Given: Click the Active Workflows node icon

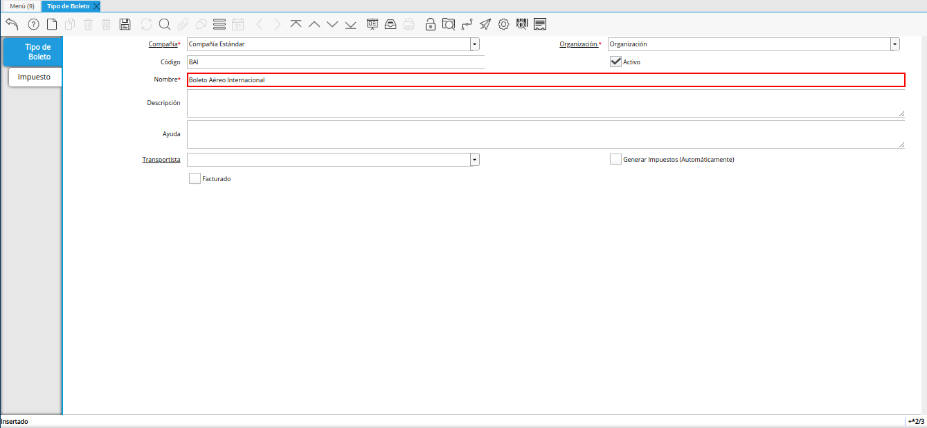Looking at the screenshot, I should (x=467, y=24).
